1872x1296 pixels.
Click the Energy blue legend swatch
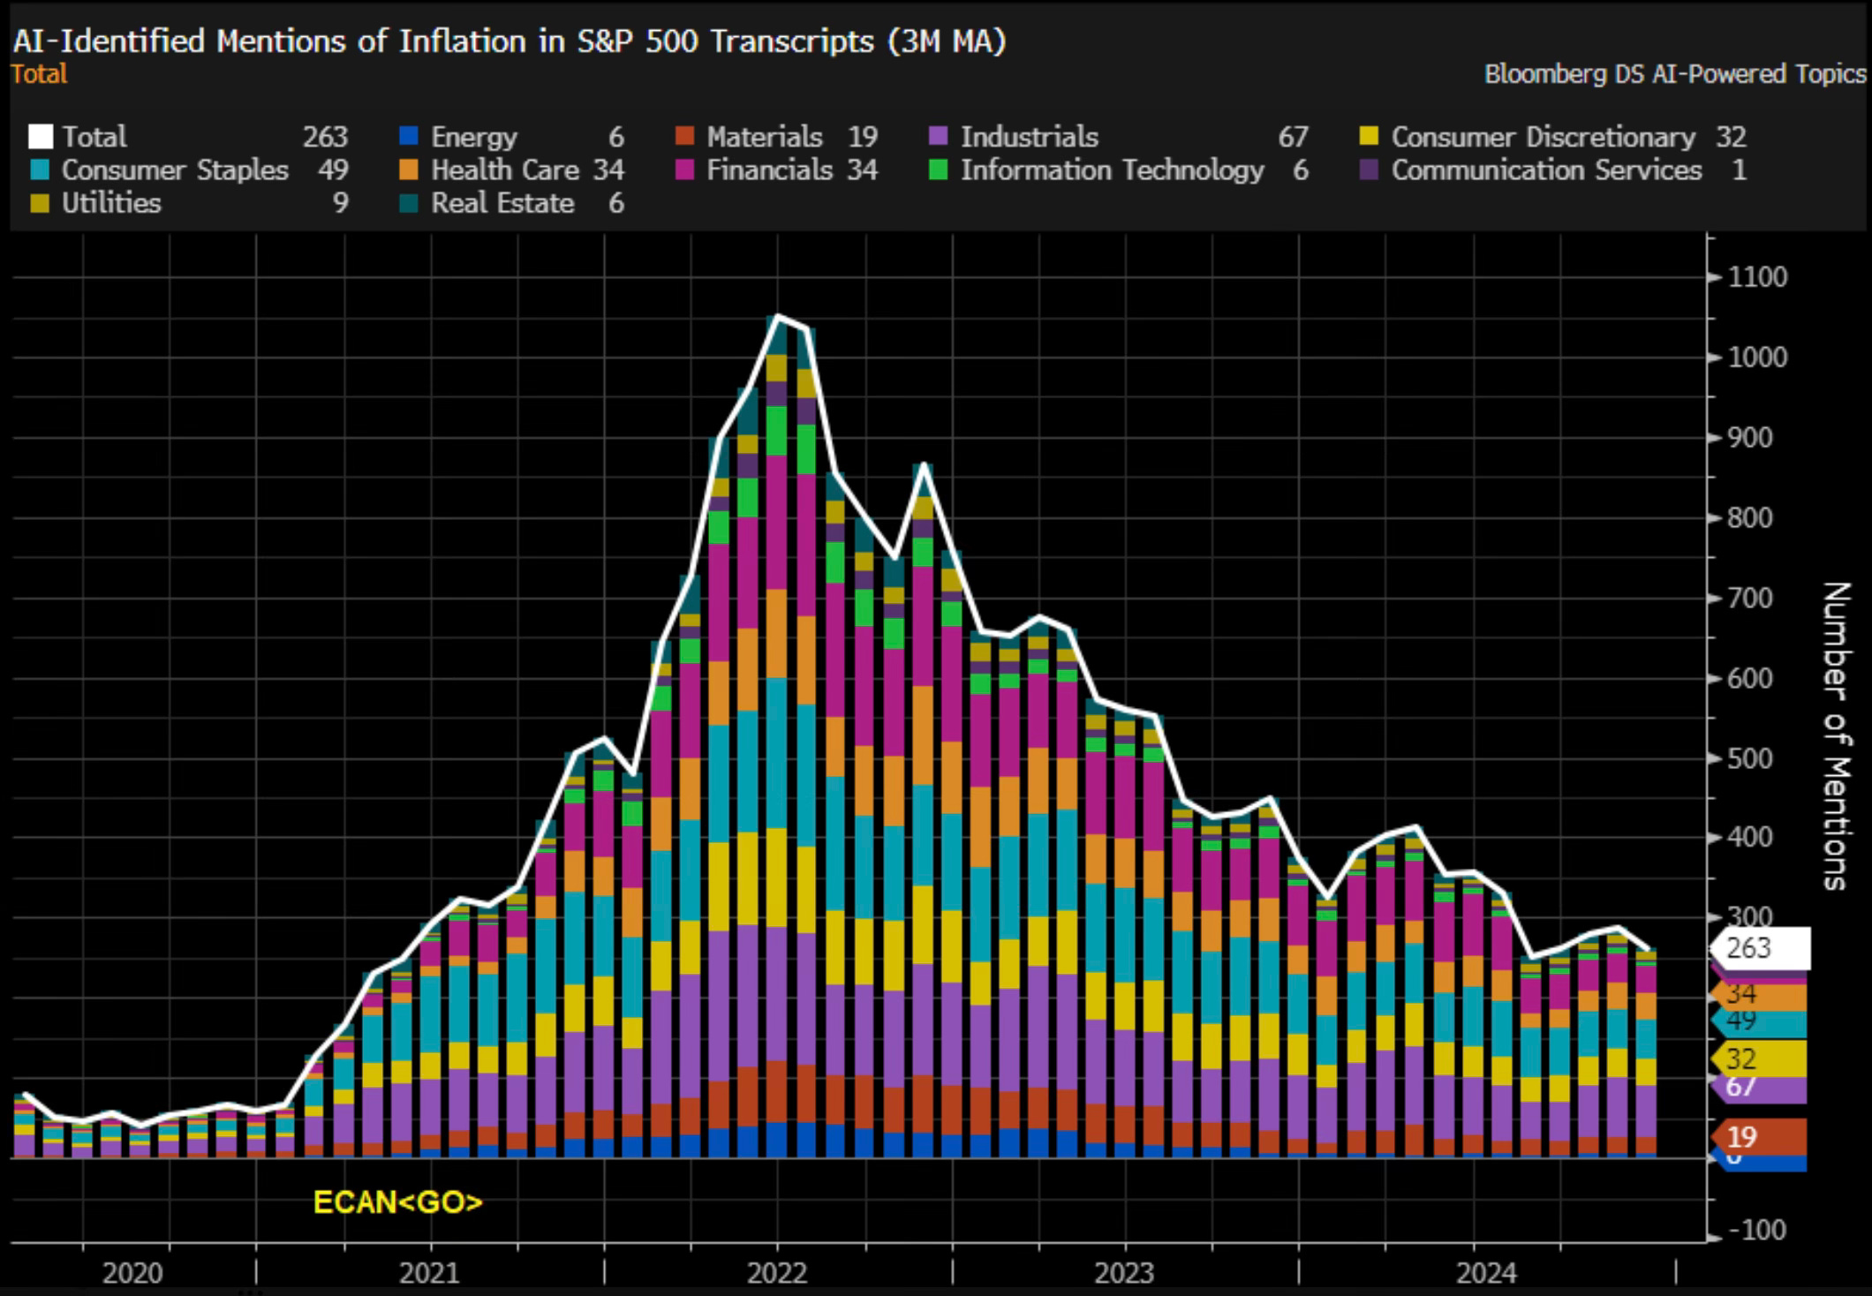[409, 137]
